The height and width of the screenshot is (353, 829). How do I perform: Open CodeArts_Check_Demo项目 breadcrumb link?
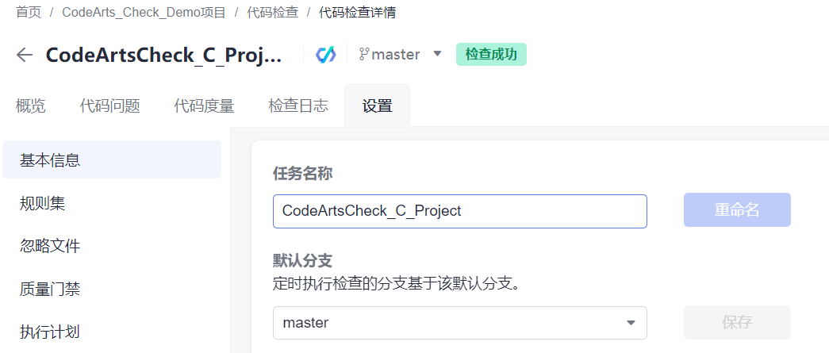144,13
